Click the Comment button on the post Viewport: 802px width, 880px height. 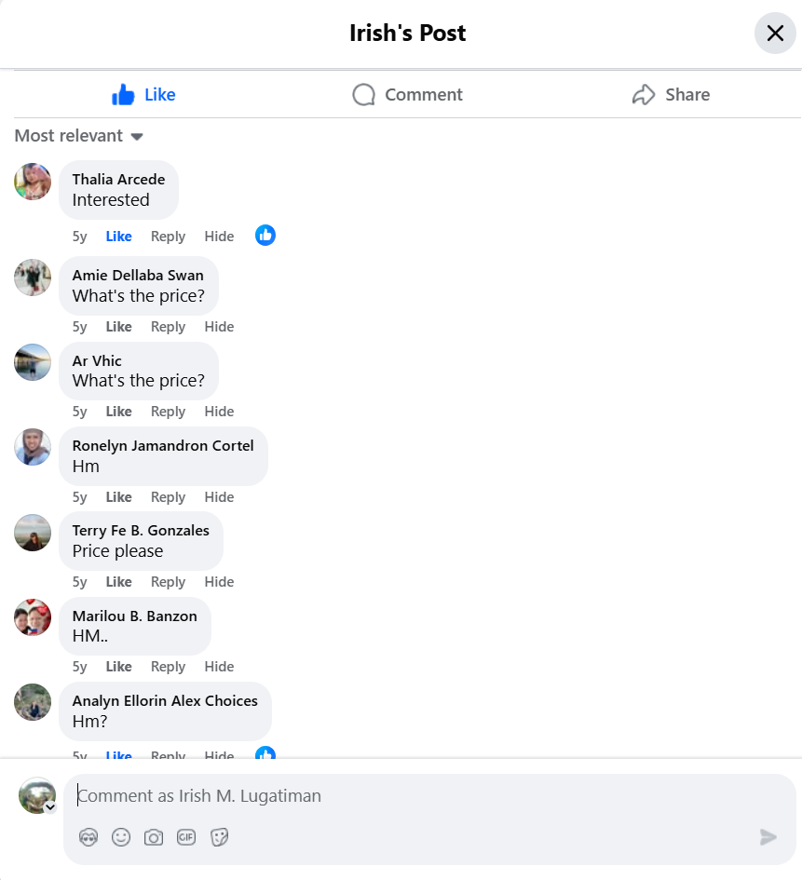point(407,94)
